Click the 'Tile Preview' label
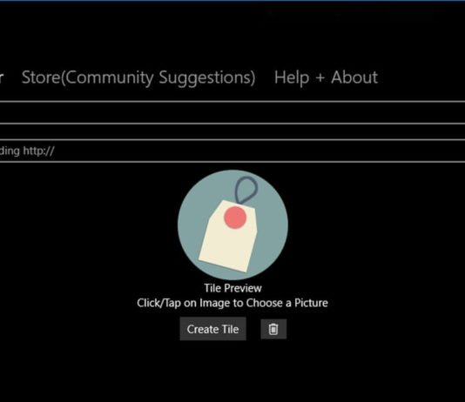 click(232, 288)
